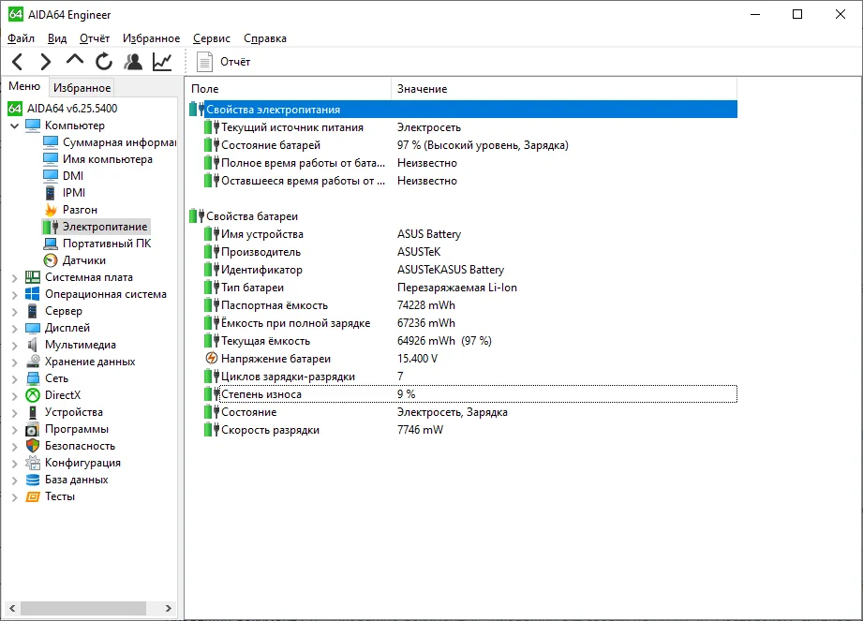Open the Сервис menu
This screenshot has height=621, width=863.
pyautogui.click(x=212, y=38)
